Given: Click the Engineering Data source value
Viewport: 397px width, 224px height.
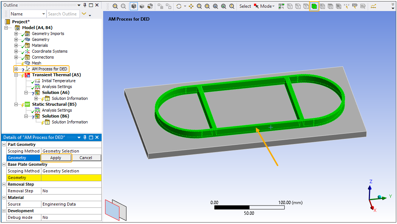Looking at the screenshot, I should coord(71,204).
